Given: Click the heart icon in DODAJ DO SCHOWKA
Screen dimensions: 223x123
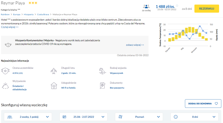Looking at the screenshot, I should point(216,103).
